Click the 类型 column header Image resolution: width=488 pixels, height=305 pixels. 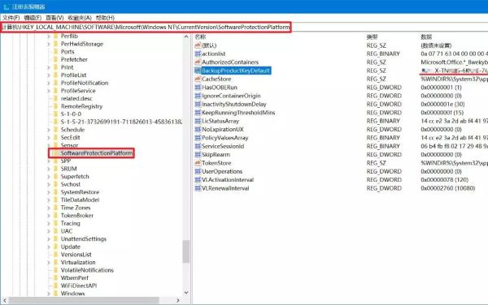pos(372,37)
